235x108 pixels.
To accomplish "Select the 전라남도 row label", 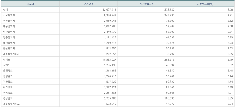I will [8, 87].
